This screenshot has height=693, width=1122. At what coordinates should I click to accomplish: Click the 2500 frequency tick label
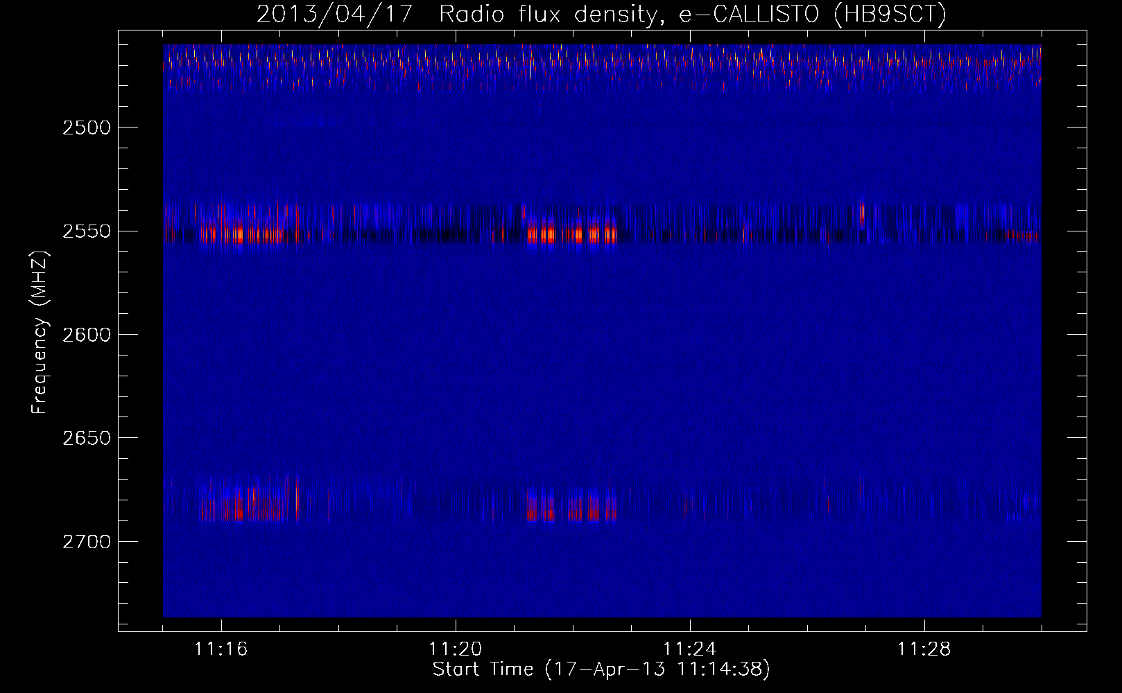87,128
